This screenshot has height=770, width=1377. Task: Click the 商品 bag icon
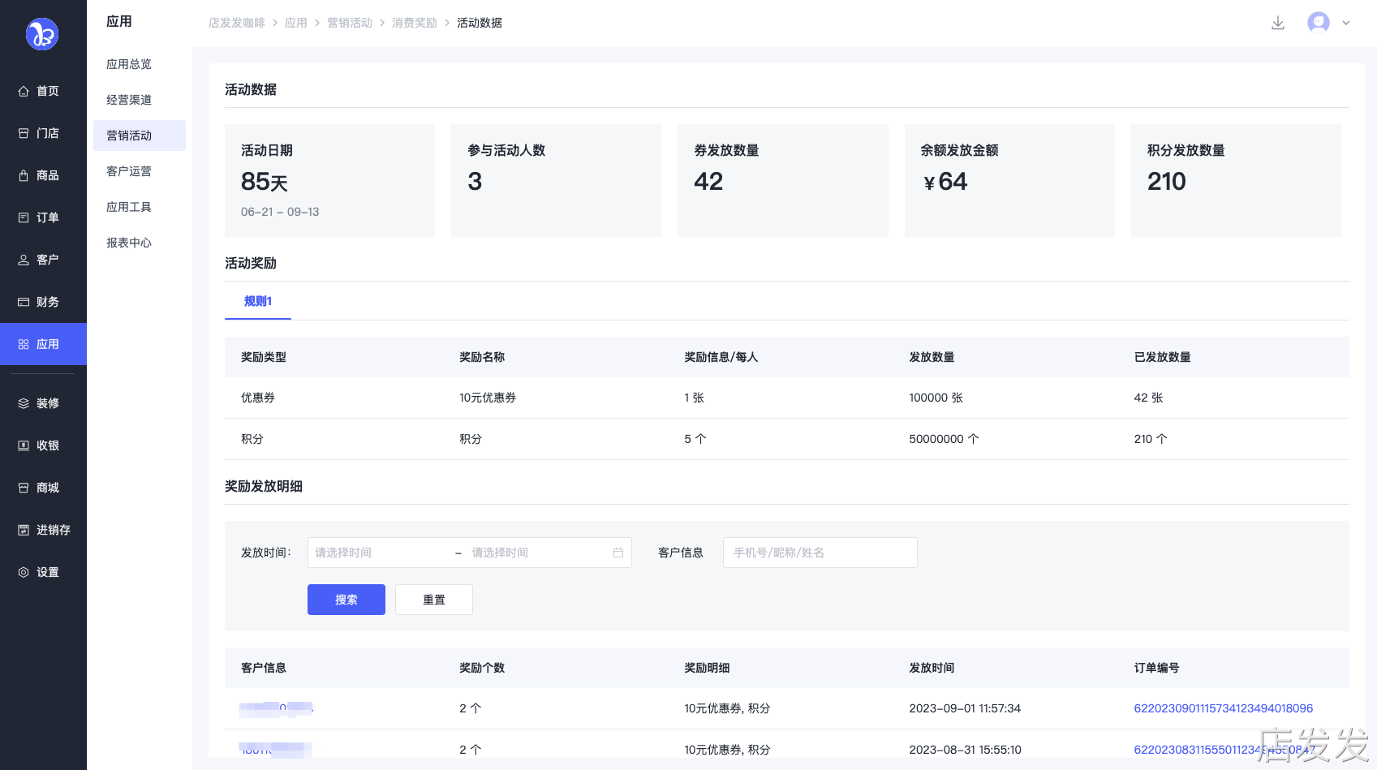[24, 175]
